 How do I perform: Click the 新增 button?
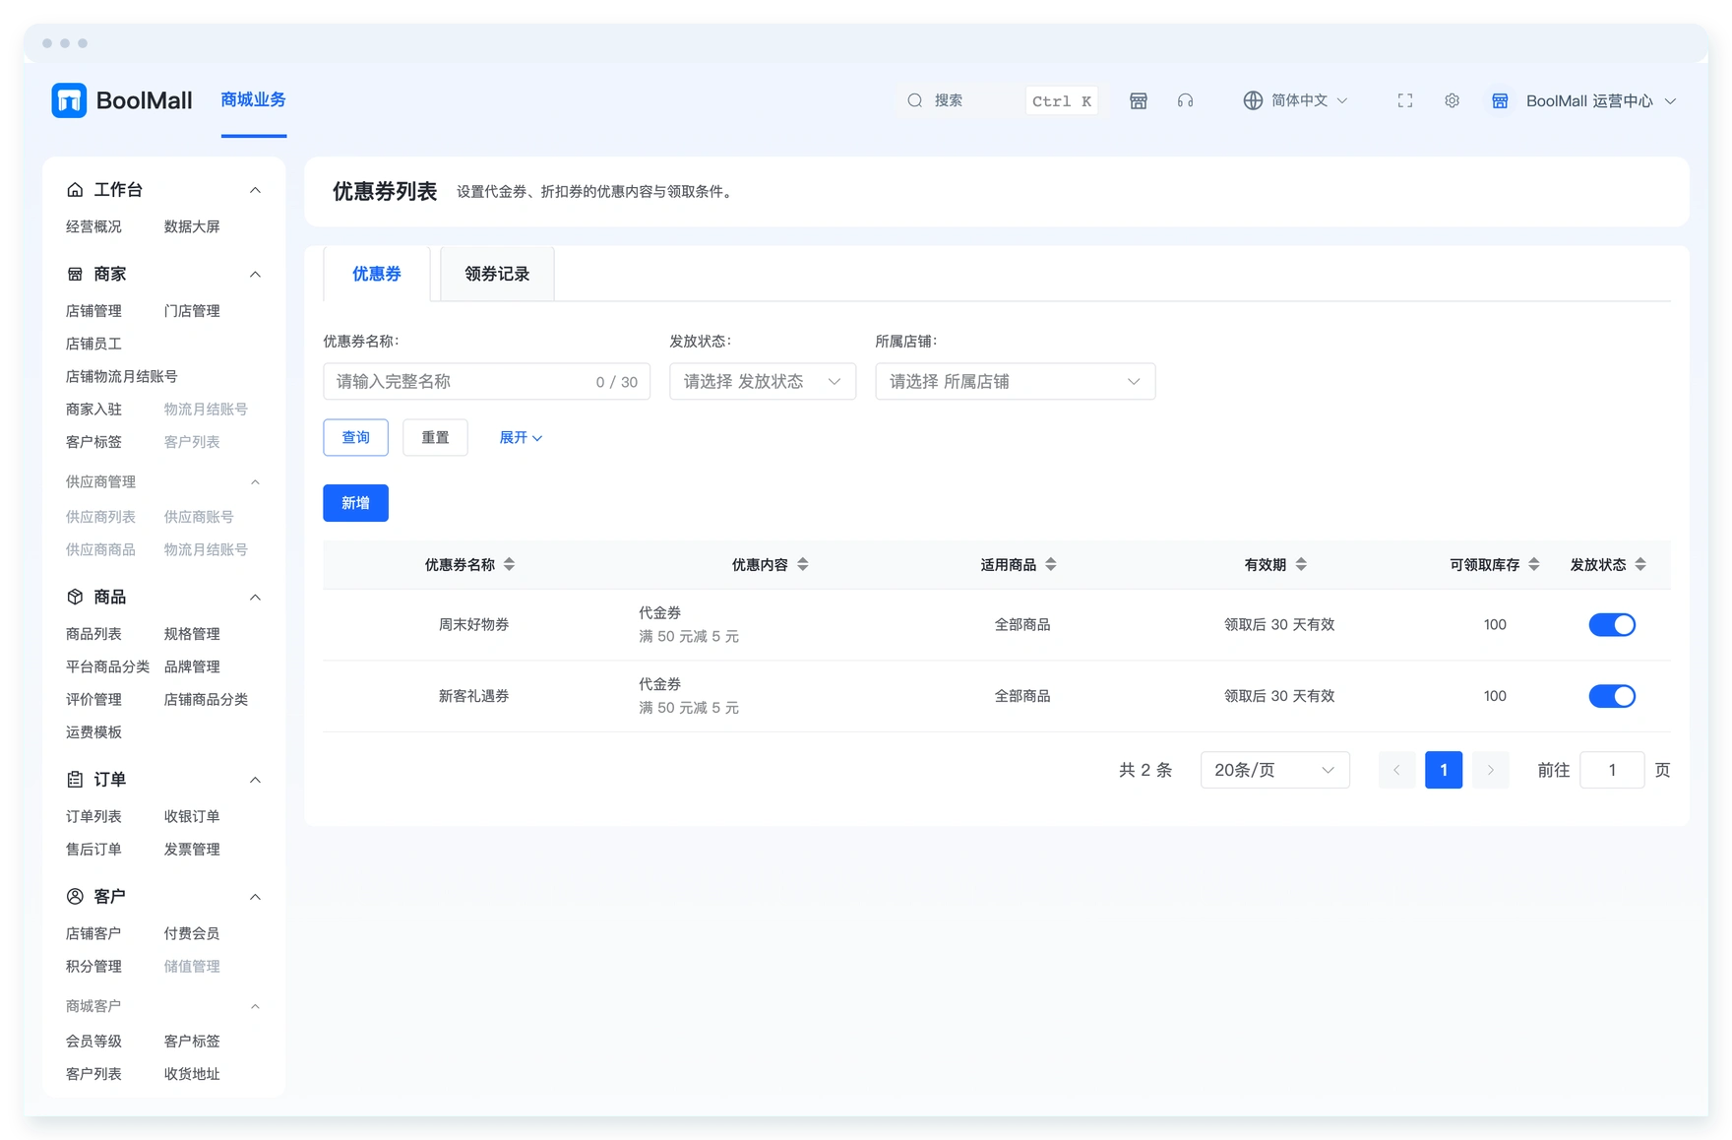click(355, 503)
